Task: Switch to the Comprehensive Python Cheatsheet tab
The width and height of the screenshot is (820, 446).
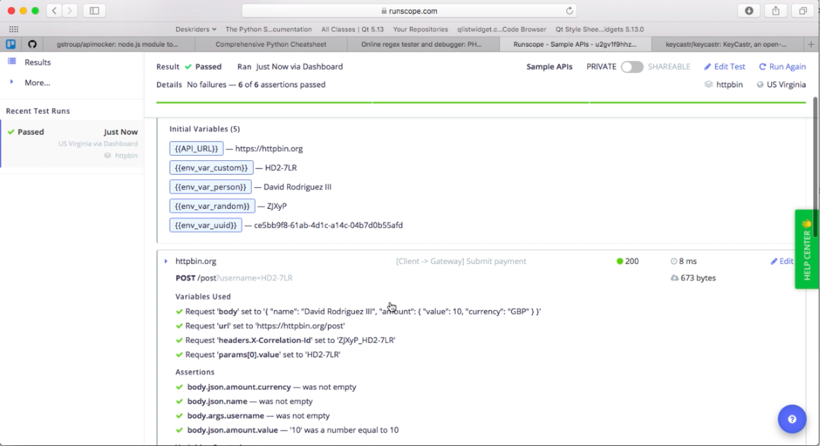Action: pos(270,44)
